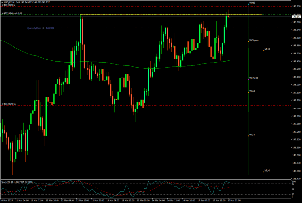Click the 146.470 price scale value

point(296,179)
